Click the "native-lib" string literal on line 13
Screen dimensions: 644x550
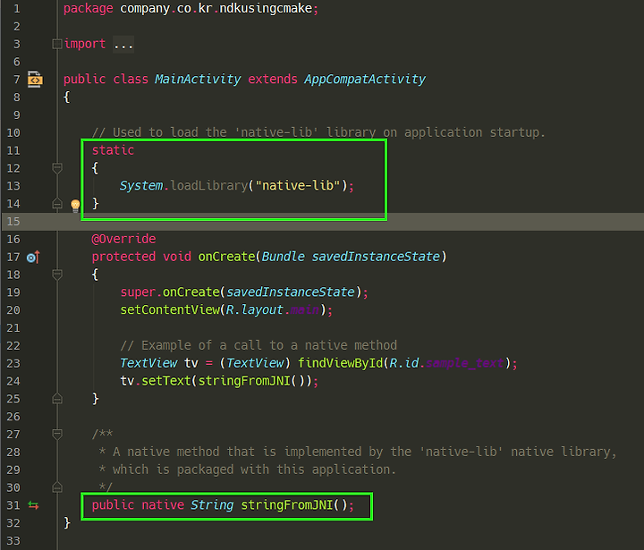[x=298, y=186]
